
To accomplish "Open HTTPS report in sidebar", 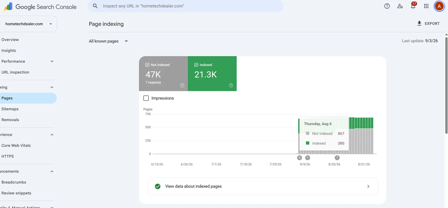I will [x=8, y=156].
